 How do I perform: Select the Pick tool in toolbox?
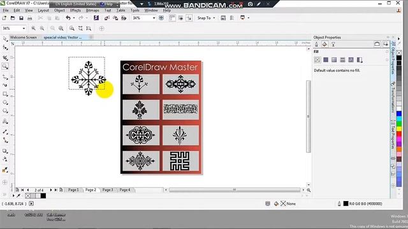(5, 39)
